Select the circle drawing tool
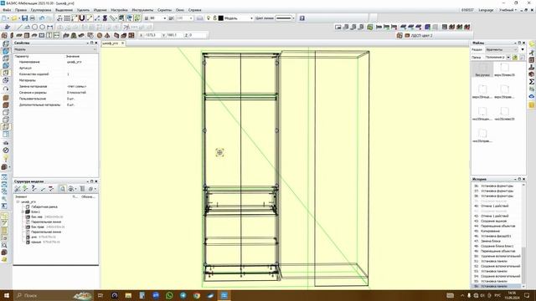This screenshot has width=536, height=301. point(34,27)
